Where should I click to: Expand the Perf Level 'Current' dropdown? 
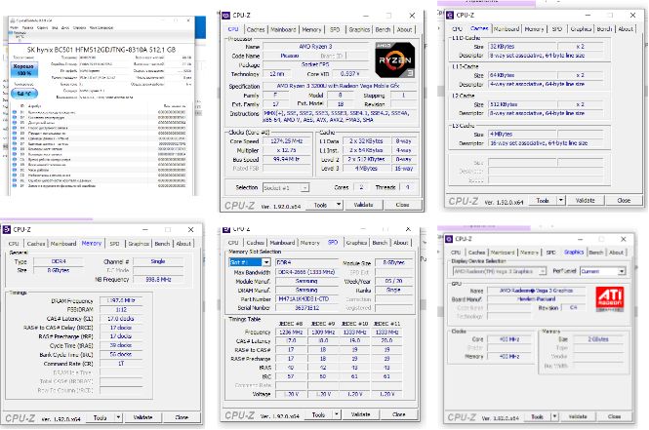point(622,271)
